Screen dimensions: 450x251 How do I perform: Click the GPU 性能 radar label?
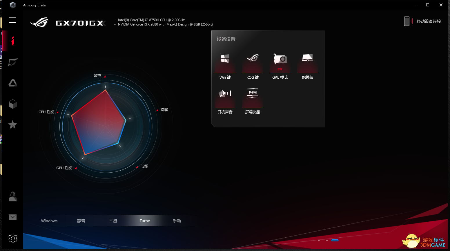[64, 168]
